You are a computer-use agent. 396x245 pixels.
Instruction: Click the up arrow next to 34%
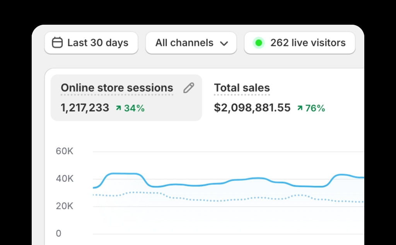[x=118, y=108]
